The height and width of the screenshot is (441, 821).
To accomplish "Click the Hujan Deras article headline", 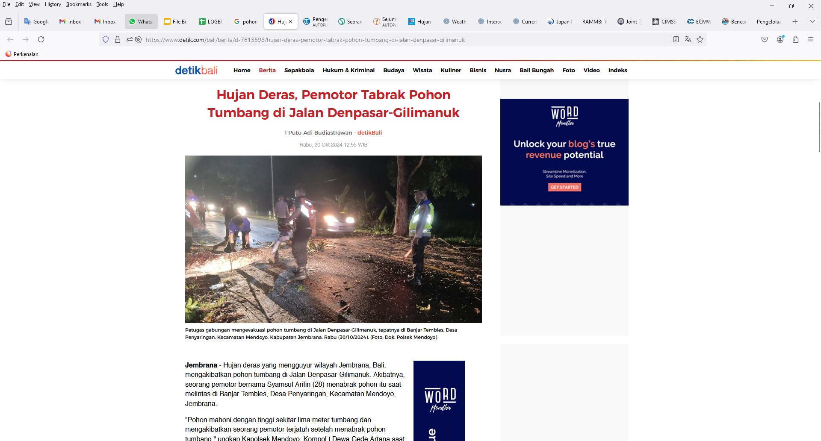I will pyautogui.click(x=334, y=103).
